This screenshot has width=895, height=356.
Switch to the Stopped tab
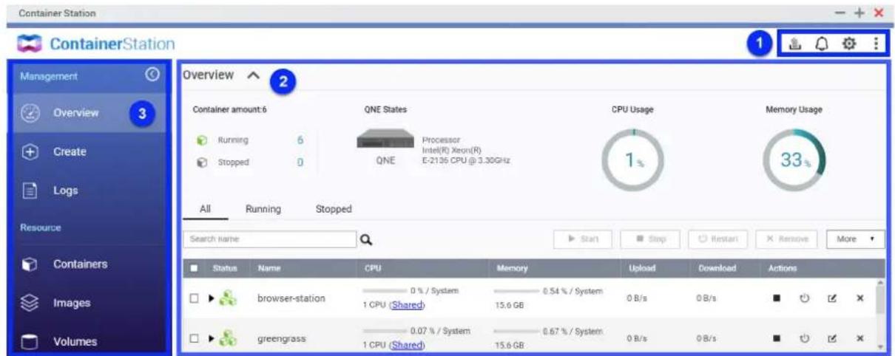pyautogui.click(x=333, y=209)
